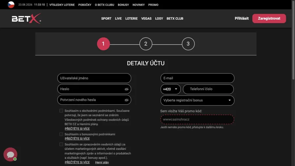The width and height of the screenshot is (295, 166).
Task: Click the E-mail input field
Action: 197,78
